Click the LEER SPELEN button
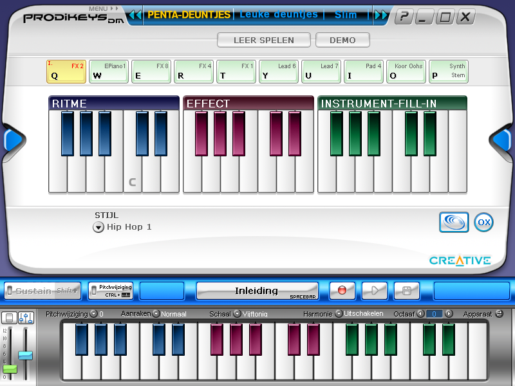Viewport: 515px width, 386px height. (x=264, y=40)
